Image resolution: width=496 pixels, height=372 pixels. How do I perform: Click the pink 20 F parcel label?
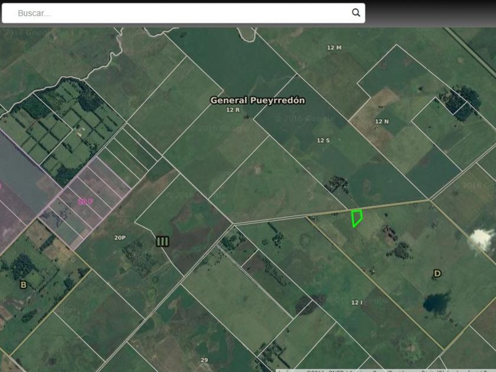pos(85,201)
